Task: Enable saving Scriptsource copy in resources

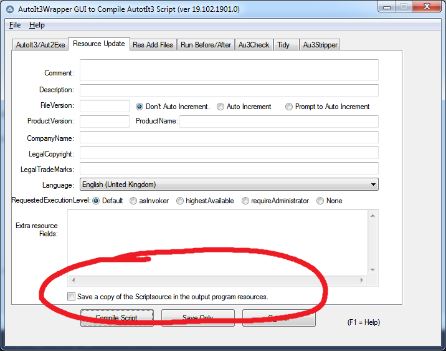Action: [x=72, y=297]
